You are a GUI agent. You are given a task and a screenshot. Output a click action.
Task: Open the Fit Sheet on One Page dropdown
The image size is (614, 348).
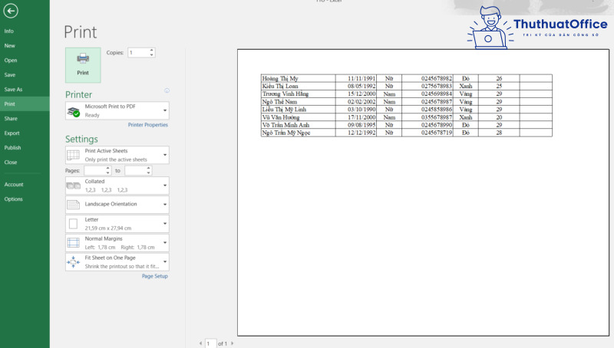165,262
